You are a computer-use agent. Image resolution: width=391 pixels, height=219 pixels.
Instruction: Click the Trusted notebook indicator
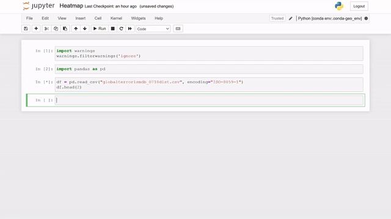click(277, 18)
